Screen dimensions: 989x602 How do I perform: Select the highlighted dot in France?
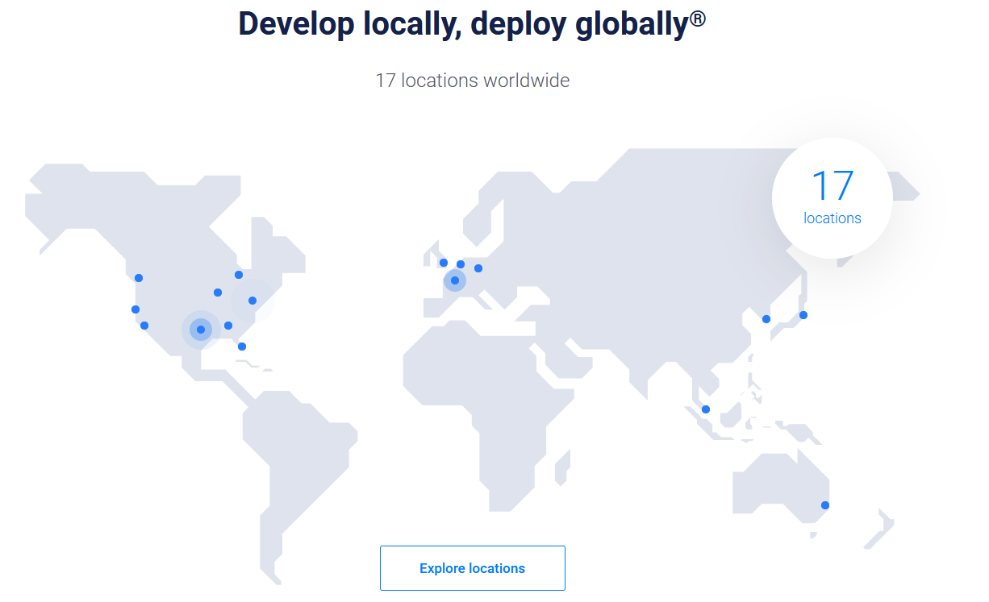(455, 280)
